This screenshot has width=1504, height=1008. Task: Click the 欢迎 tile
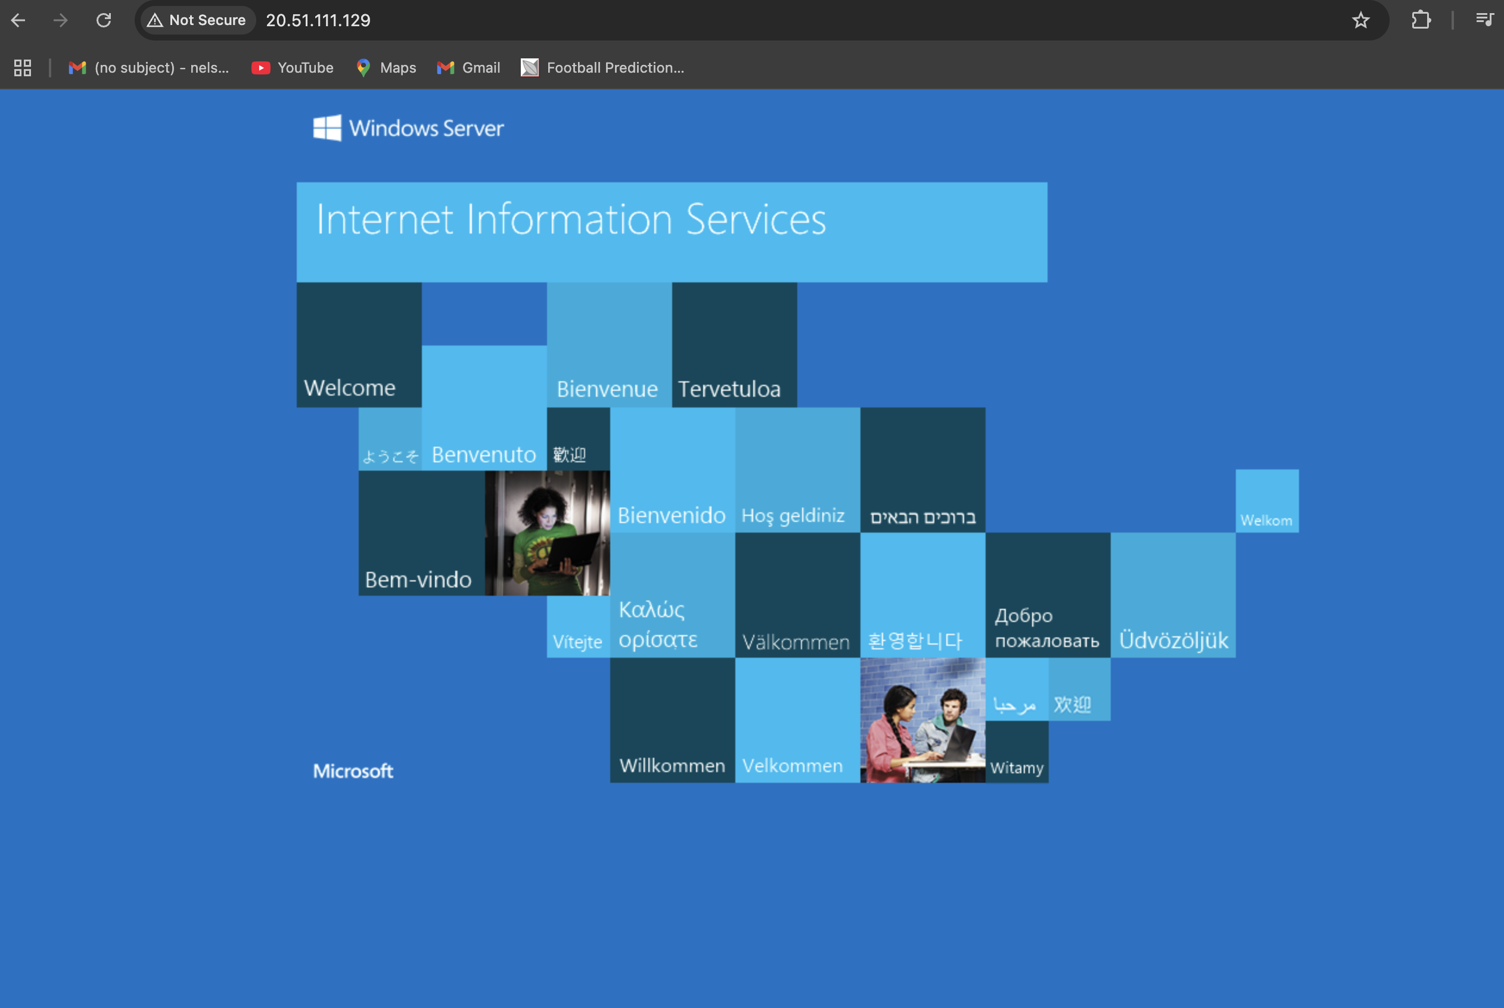click(x=1080, y=689)
